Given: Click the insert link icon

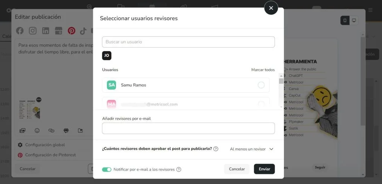Looking at the screenshot, I should [51, 130].
